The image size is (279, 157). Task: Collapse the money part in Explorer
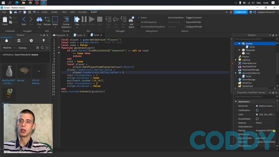(239, 44)
